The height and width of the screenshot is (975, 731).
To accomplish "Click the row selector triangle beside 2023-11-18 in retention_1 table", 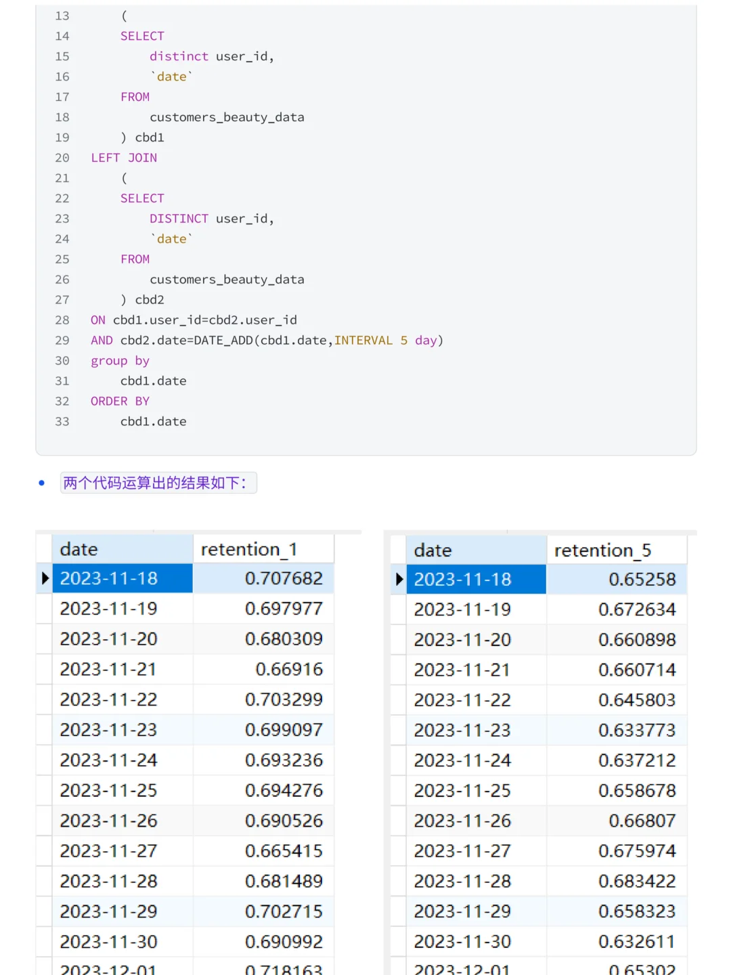I will (x=45, y=578).
